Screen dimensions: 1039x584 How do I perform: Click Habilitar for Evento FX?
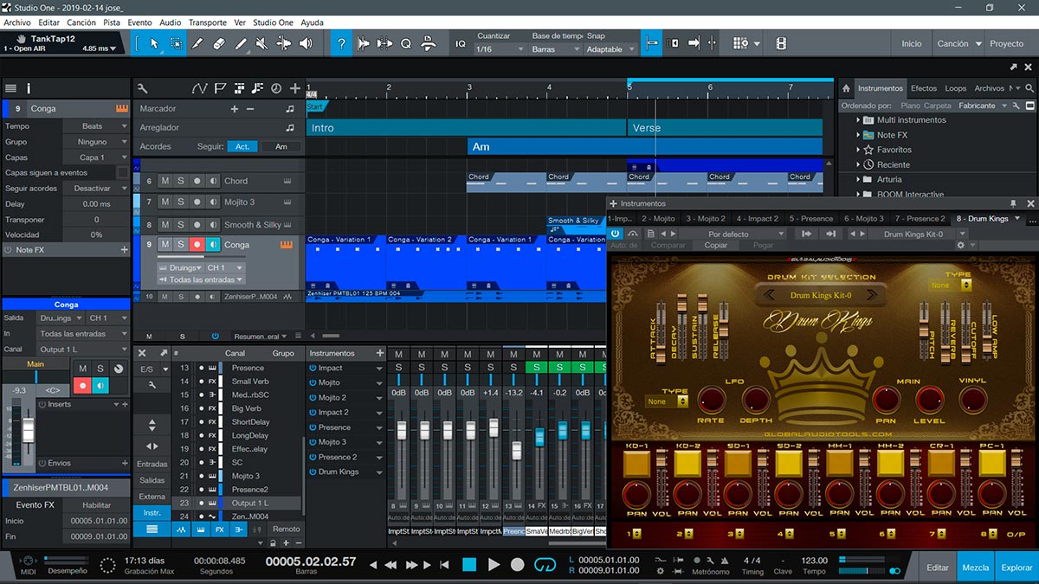pos(97,505)
